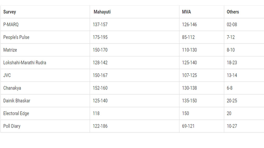Screen dimensions: 264x148
Task: Click the MVA column header
Action: [186, 12]
